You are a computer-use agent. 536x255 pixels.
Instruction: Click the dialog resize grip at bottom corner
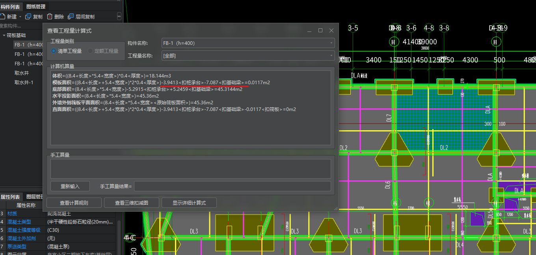tap(336, 209)
